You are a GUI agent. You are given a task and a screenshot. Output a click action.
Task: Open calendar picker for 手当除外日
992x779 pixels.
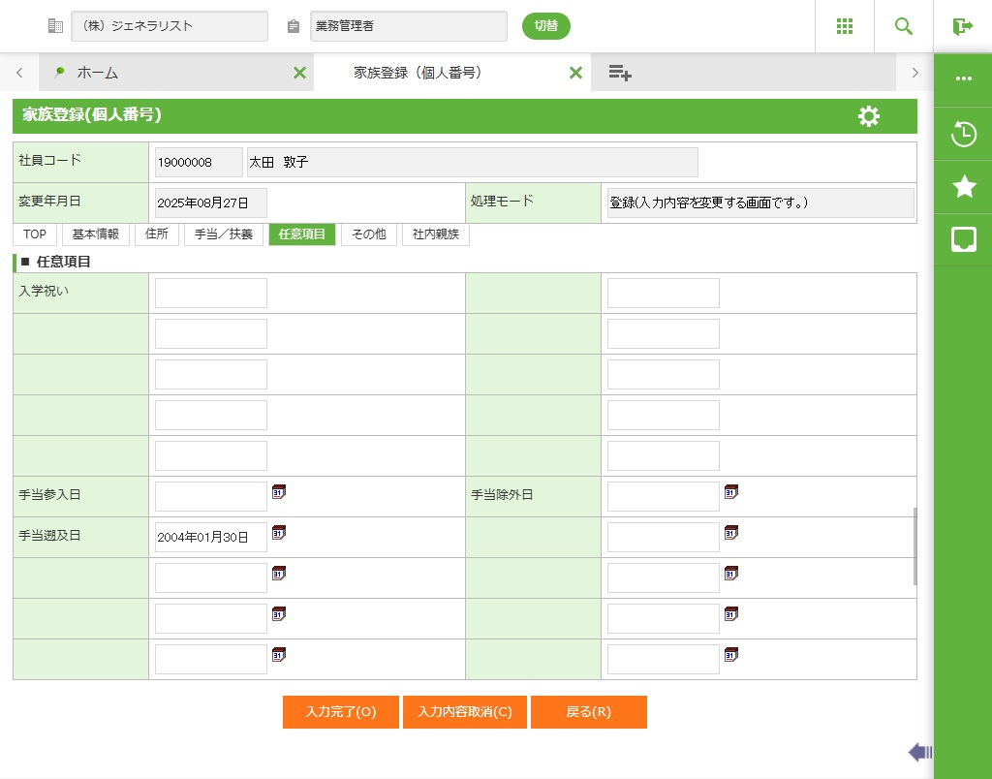pyautogui.click(x=731, y=492)
